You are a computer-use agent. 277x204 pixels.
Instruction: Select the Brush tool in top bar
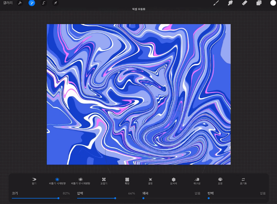(216, 3)
